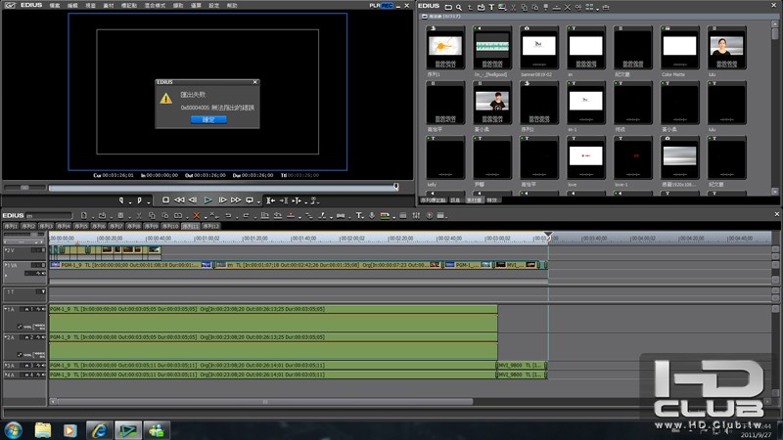
Task: Select the banner0819-02 clip in bin
Action: coord(539,49)
